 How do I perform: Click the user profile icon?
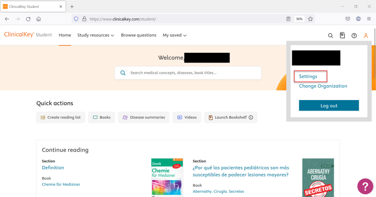point(366,36)
